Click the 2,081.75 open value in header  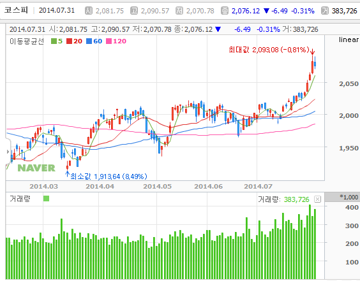(x=110, y=11)
